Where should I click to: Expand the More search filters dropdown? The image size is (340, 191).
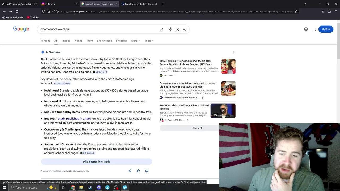click(135, 41)
